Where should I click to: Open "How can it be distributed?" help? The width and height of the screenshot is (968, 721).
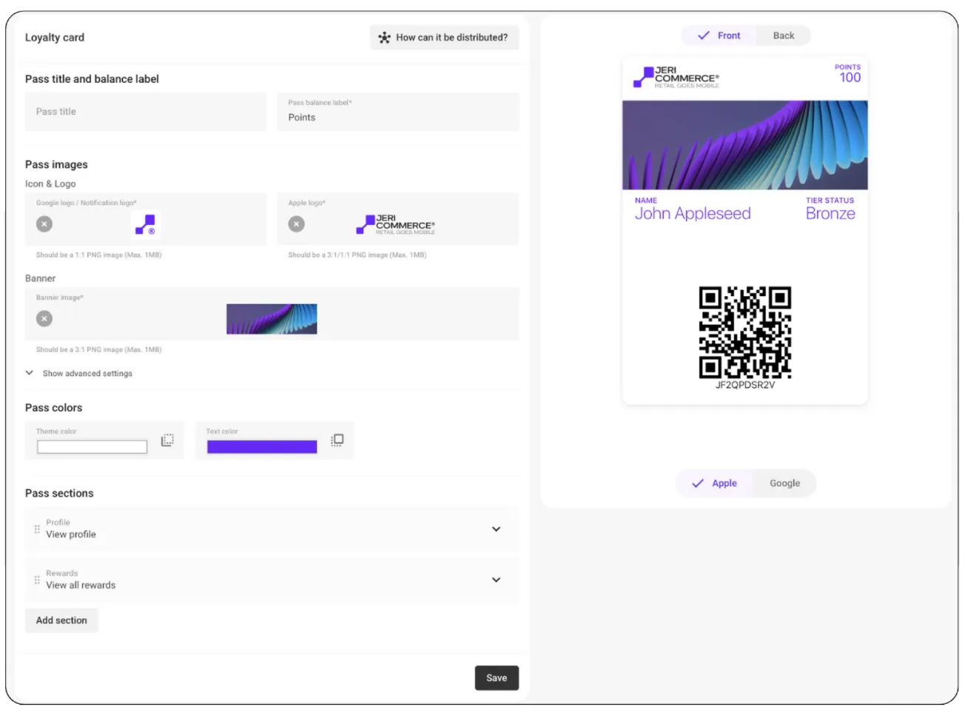tap(444, 38)
